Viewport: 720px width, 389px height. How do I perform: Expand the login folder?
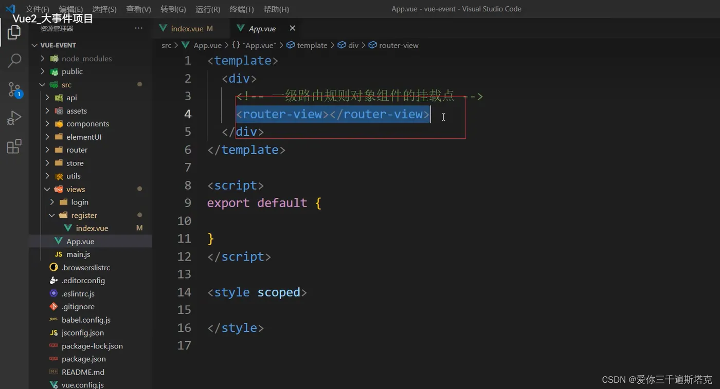[x=91, y=202]
